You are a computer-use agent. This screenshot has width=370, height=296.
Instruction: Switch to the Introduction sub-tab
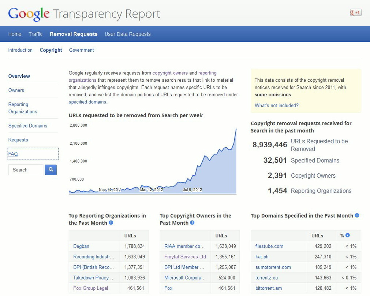20,50
